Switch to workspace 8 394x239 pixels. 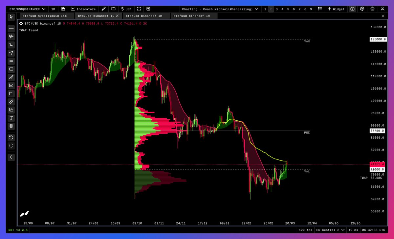[305, 9]
